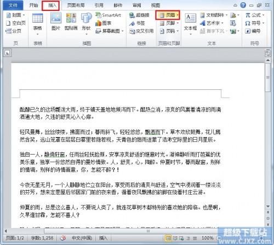
Task: Switch to Draft view
Action: click(x=195, y=238)
